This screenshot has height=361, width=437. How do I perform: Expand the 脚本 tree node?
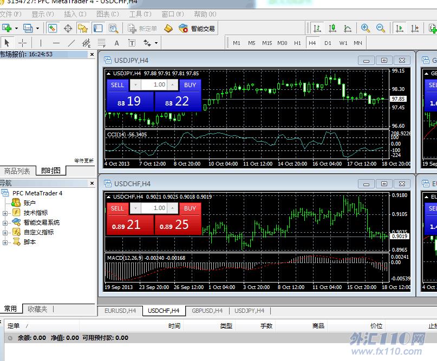click(x=5, y=242)
